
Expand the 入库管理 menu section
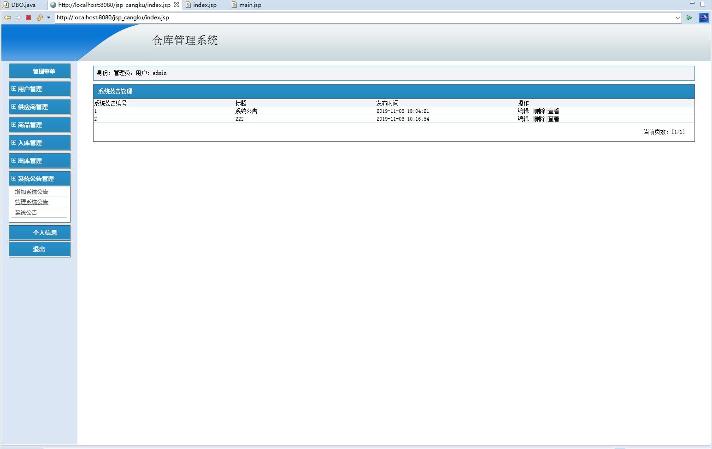pyautogui.click(x=29, y=143)
